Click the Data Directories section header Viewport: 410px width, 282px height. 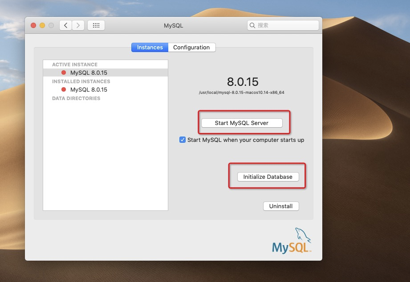(x=76, y=98)
